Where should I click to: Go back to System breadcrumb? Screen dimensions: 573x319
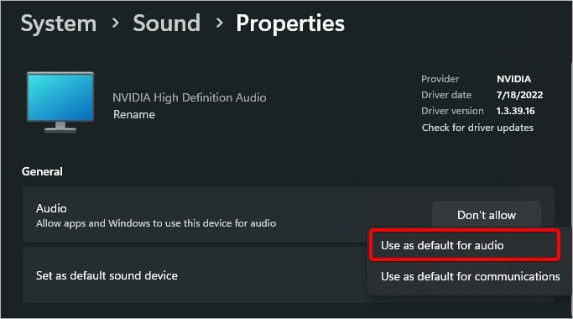click(59, 24)
